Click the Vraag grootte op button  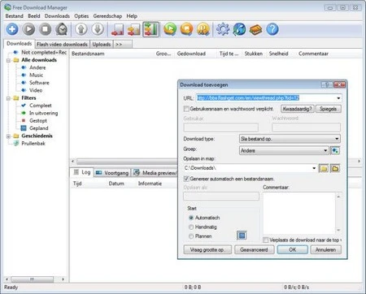coord(207,249)
